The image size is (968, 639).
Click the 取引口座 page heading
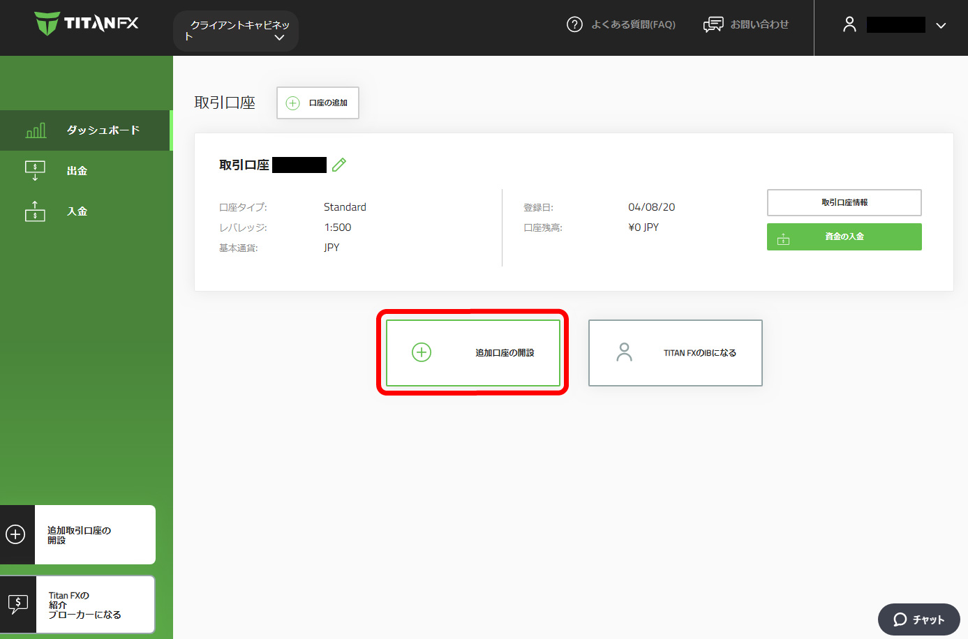225,103
